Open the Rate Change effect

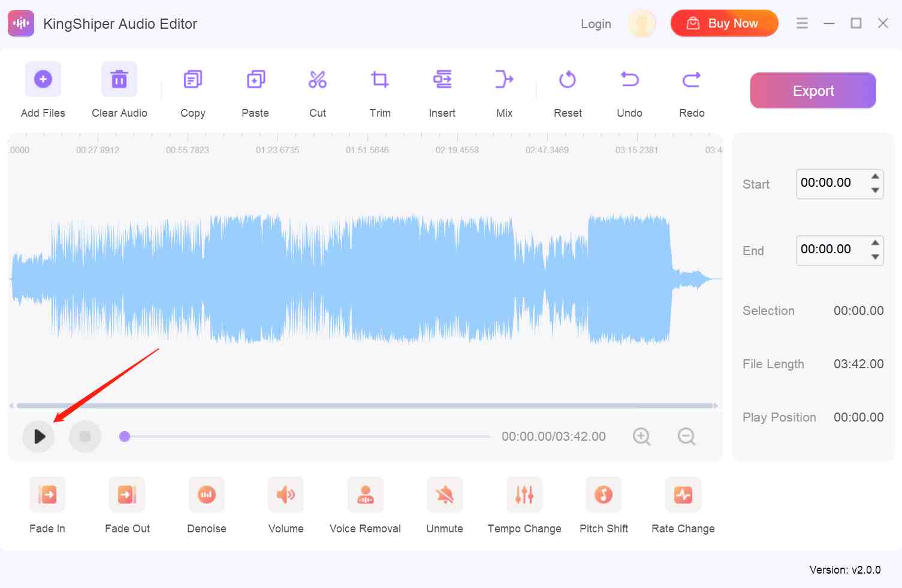pos(683,495)
